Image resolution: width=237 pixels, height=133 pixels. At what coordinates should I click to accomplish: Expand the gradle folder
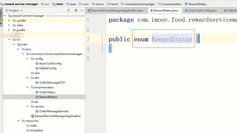pyautogui.click(x=9, y=30)
